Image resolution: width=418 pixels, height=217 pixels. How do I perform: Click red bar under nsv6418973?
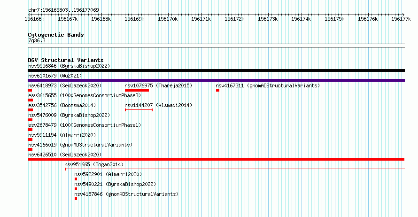[30, 90]
